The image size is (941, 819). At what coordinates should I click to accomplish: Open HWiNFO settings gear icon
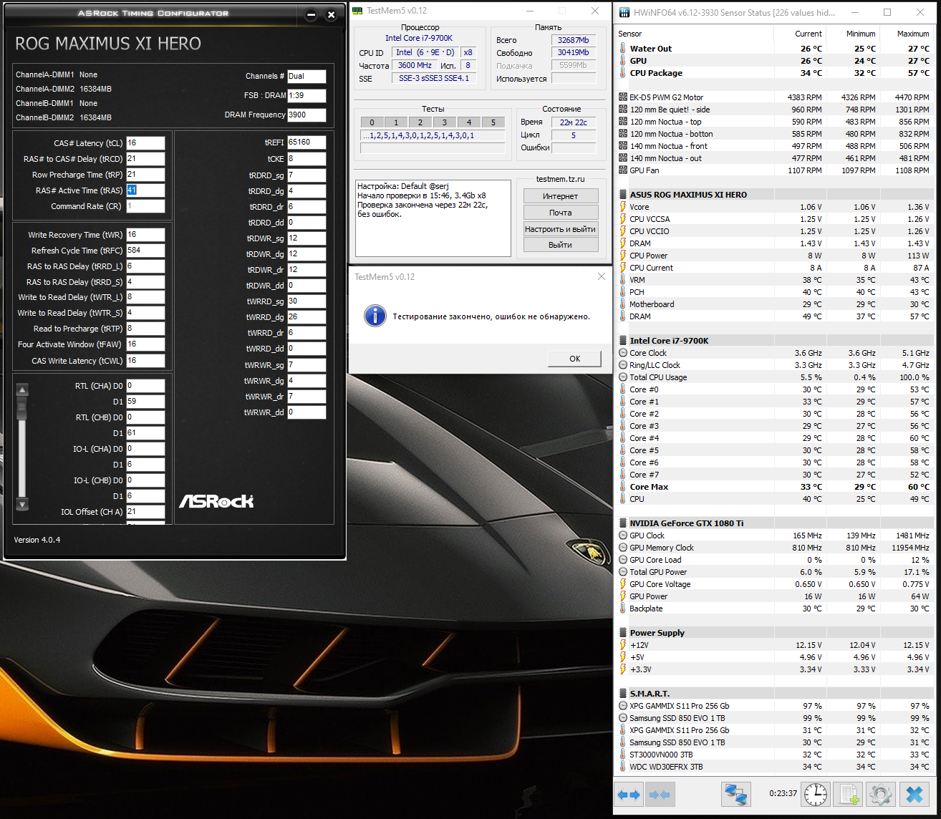point(881,795)
